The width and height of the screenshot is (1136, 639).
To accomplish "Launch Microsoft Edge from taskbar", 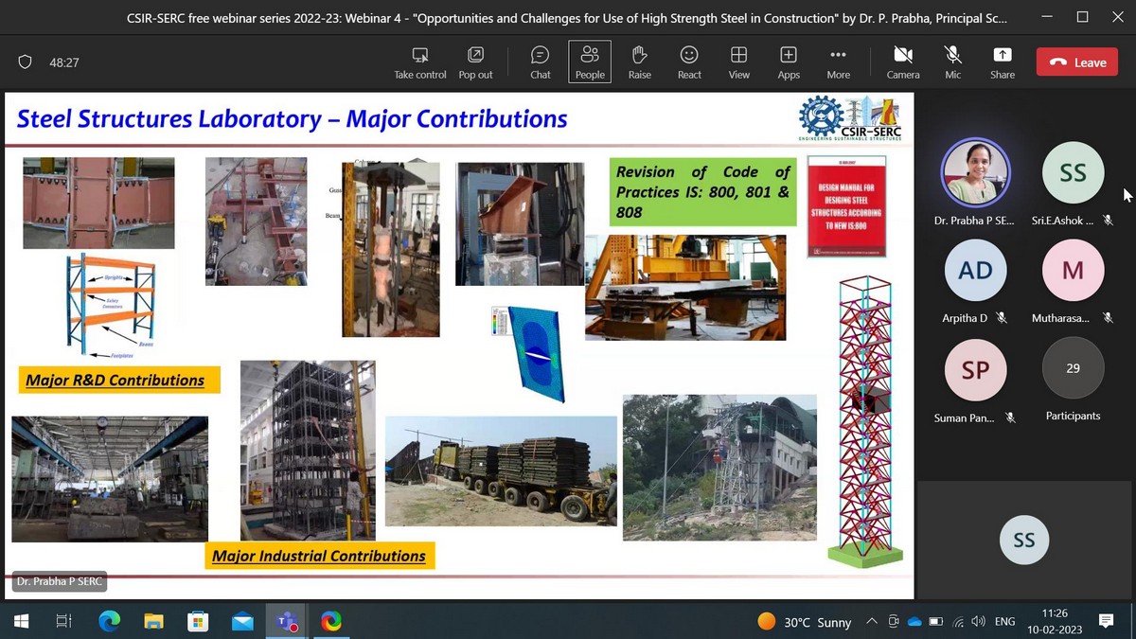I will (x=110, y=622).
